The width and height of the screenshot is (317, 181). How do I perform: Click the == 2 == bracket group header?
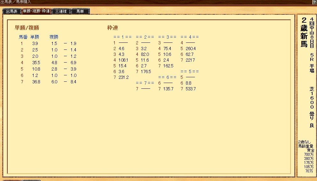pos(145,37)
